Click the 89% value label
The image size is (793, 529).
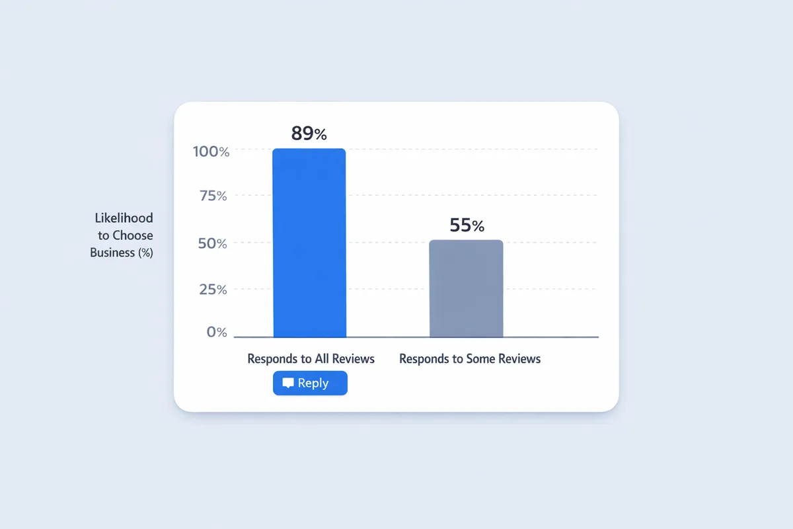(309, 133)
